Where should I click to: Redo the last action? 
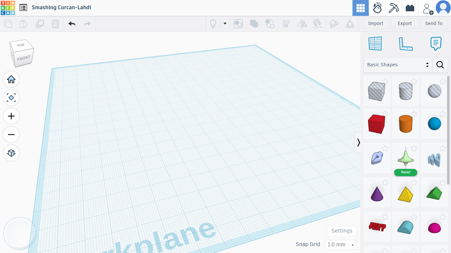(87, 24)
